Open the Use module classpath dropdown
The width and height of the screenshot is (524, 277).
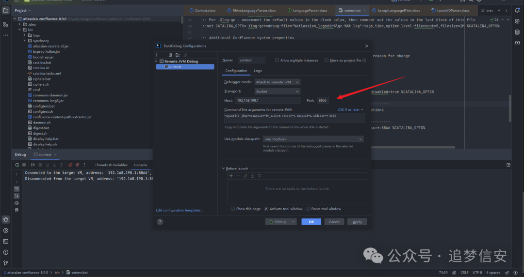point(313,139)
